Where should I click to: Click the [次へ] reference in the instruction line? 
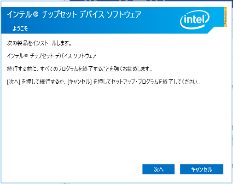pyautogui.click(x=13, y=82)
